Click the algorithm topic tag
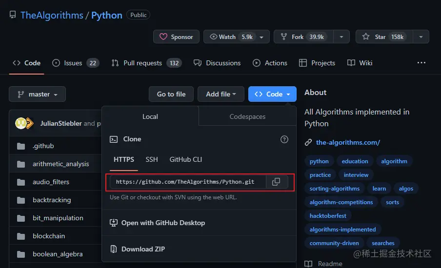 394,161
